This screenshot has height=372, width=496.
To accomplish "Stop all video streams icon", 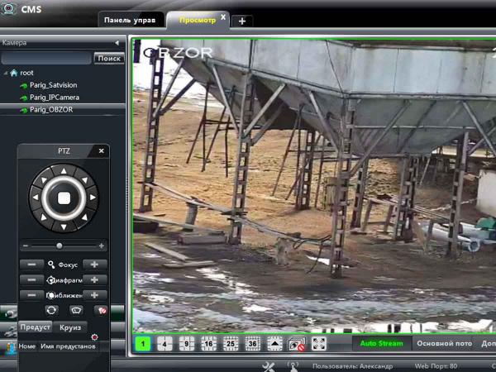I will pyautogui.click(x=297, y=344).
